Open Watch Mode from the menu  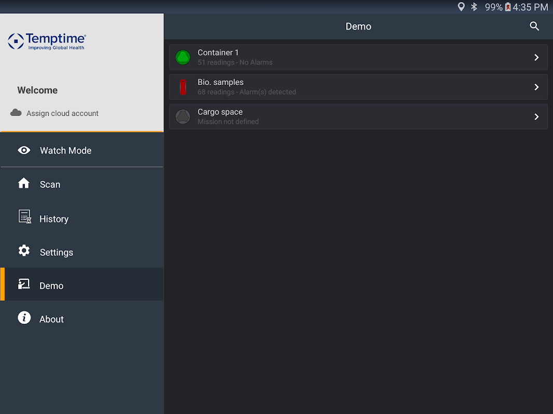click(82, 150)
